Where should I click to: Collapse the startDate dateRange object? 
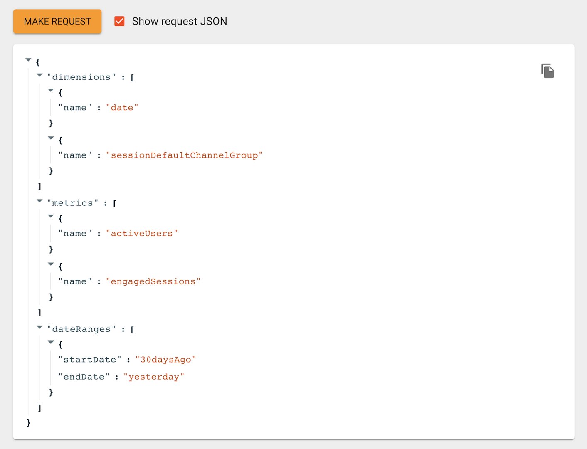[51, 342]
